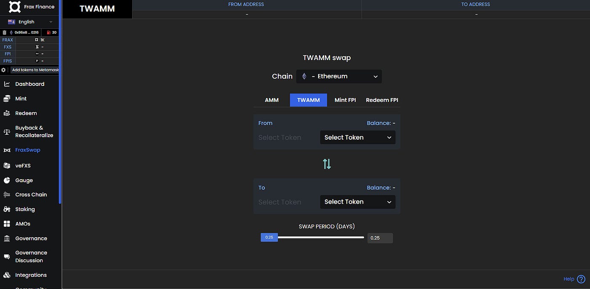Open the Redeem sidebar item
Image resolution: width=590 pixels, height=289 pixels.
point(26,113)
